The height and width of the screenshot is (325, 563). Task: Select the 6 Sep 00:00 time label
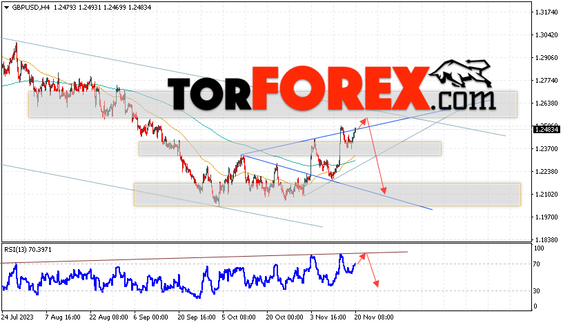click(151, 317)
